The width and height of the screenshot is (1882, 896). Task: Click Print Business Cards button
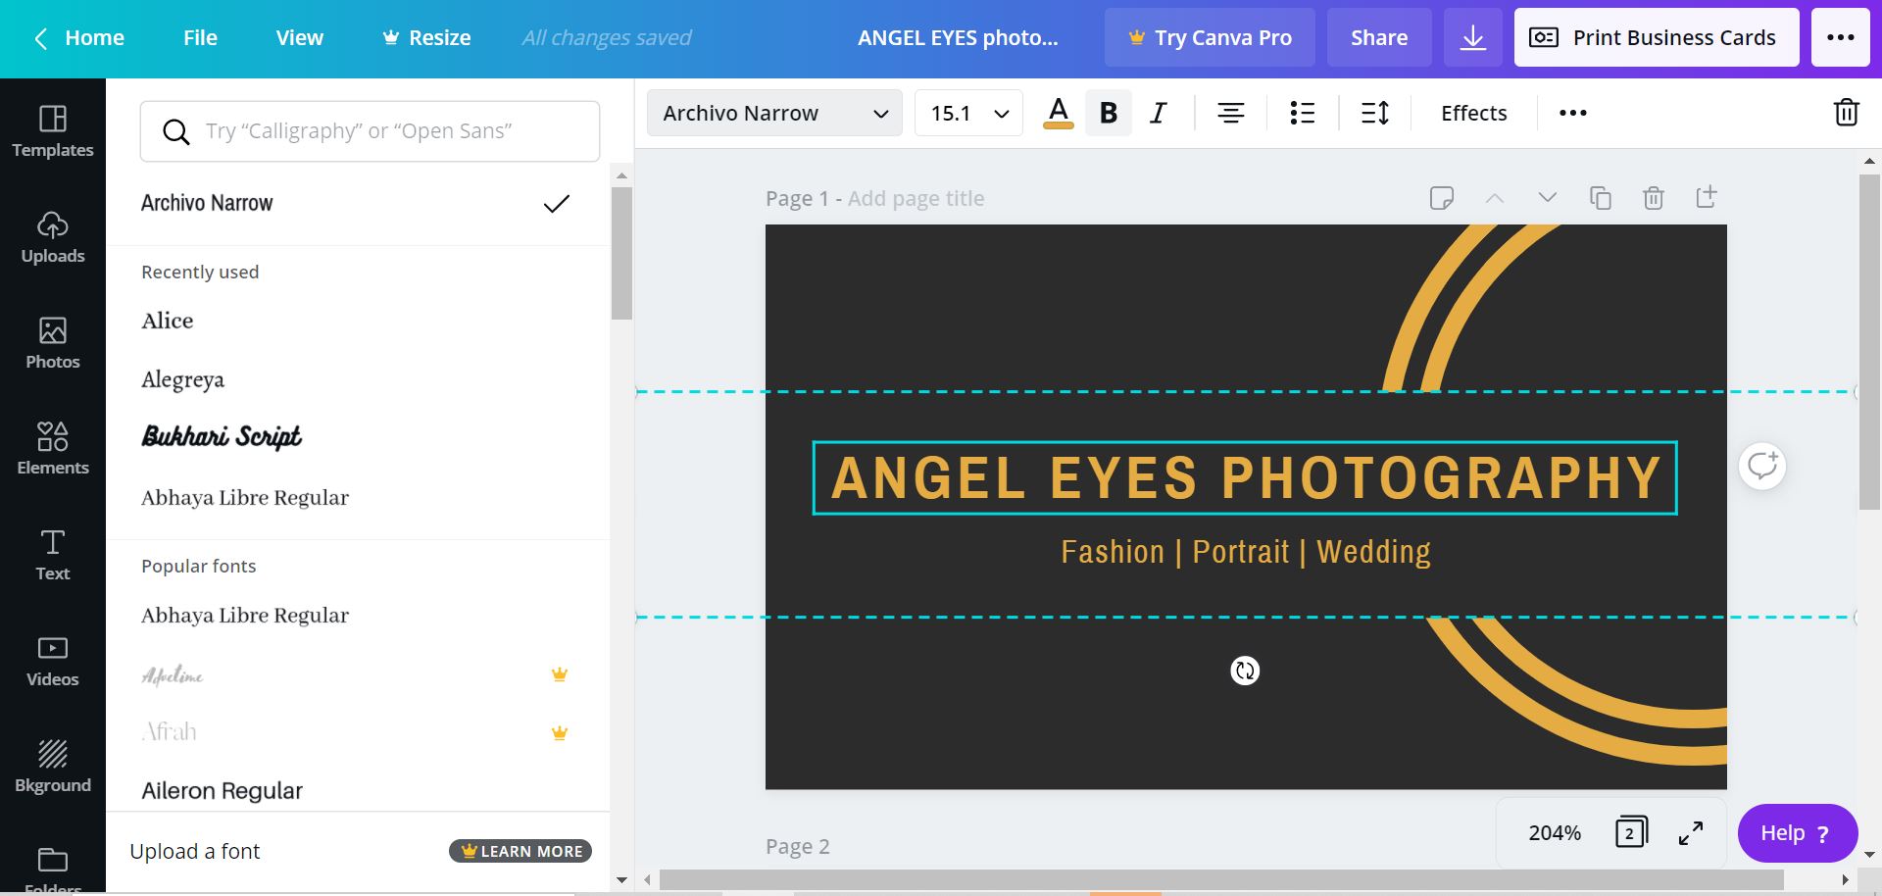(x=1657, y=38)
